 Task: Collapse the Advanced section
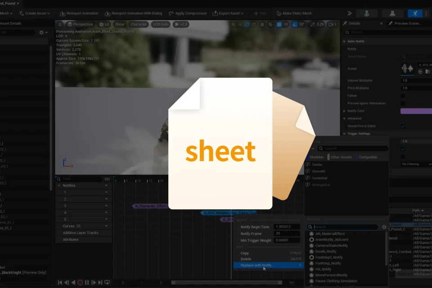tap(344, 118)
